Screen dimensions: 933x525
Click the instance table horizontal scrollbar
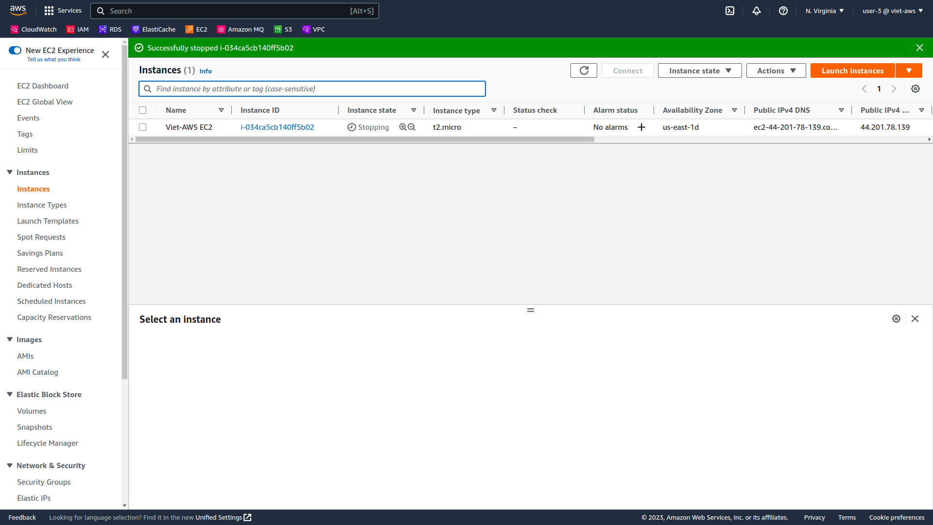tap(364, 140)
